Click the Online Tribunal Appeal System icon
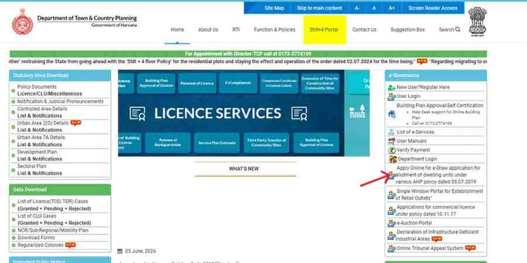Viewport: 527px width, 263px height. click(x=391, y=248)
